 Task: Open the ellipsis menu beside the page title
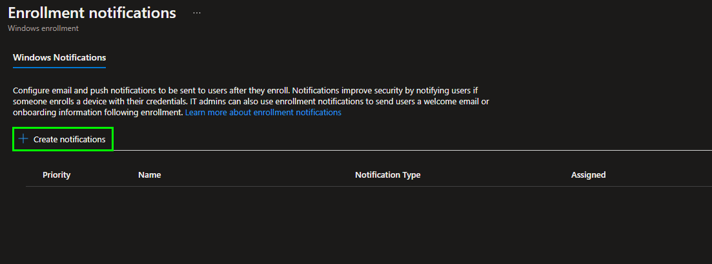tap(197, 13)
